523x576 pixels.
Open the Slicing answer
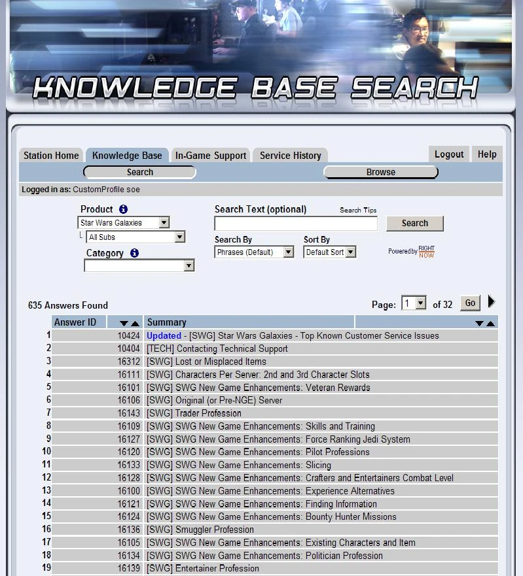(239, 465)
